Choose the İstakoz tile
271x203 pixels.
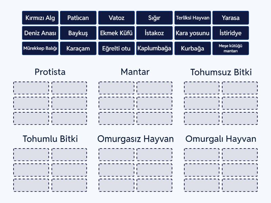point(154,33)
